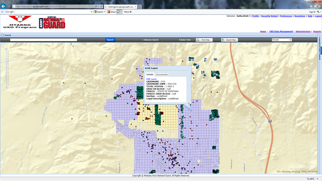The image size is (322, 181).
Task: Expand the Advance Search option
Action: [x=150, y=40]
